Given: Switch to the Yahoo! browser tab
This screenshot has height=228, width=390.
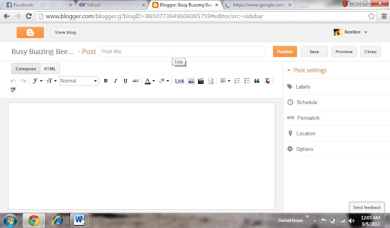Looking at the screenshot, I should (x=112, y=5).
